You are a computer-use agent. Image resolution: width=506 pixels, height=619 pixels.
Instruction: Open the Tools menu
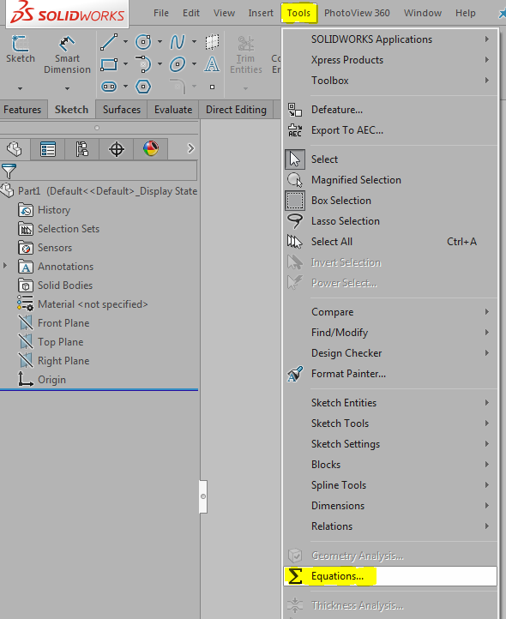pyautogui.click(x=298, y=13)
